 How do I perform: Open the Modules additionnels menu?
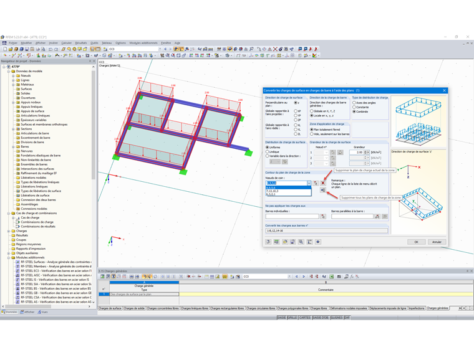point(143,43)
